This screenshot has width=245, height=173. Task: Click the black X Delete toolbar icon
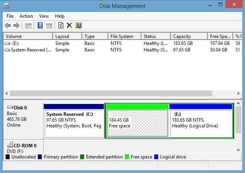pos(70,25)
